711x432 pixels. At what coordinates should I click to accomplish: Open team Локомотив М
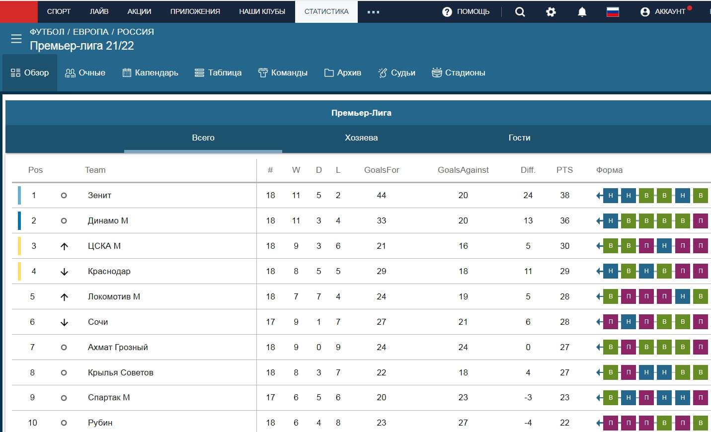coord(114,297)
